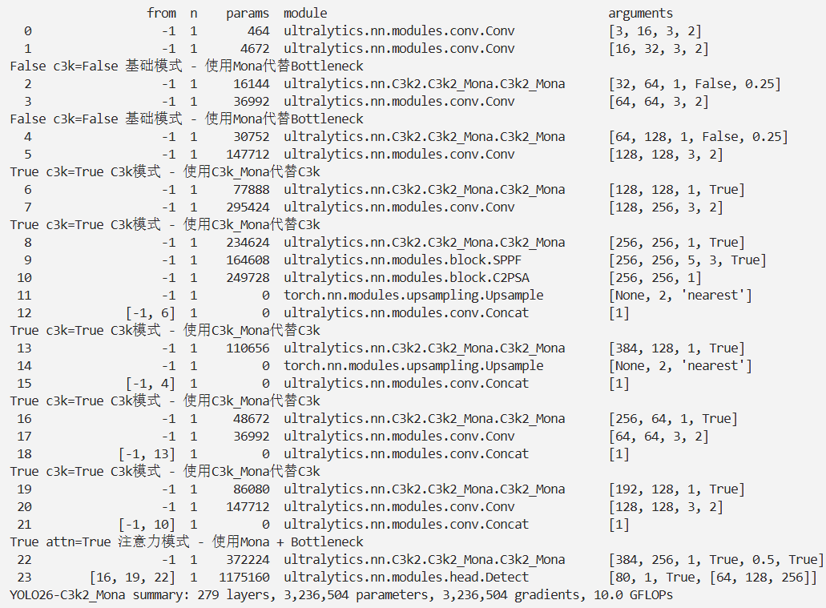Click the 'module' column header
The width and height of the screenshot is (826, 608).
(x=305, y=13)
